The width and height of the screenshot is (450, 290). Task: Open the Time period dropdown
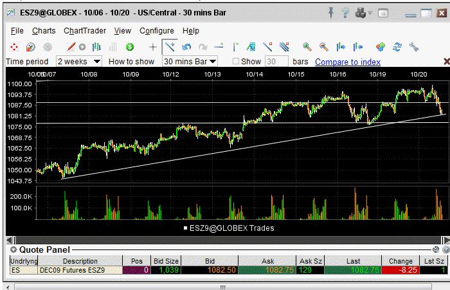[x=79, y=62]
